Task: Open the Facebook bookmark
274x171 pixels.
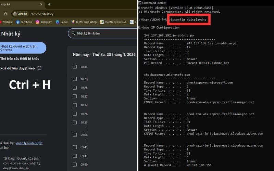Action: tap(24, 22)
